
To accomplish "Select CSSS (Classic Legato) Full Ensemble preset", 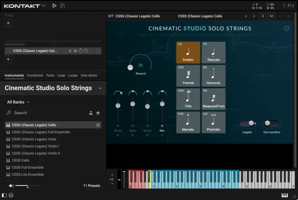I will pyautogui.click(x=53, y=132).
